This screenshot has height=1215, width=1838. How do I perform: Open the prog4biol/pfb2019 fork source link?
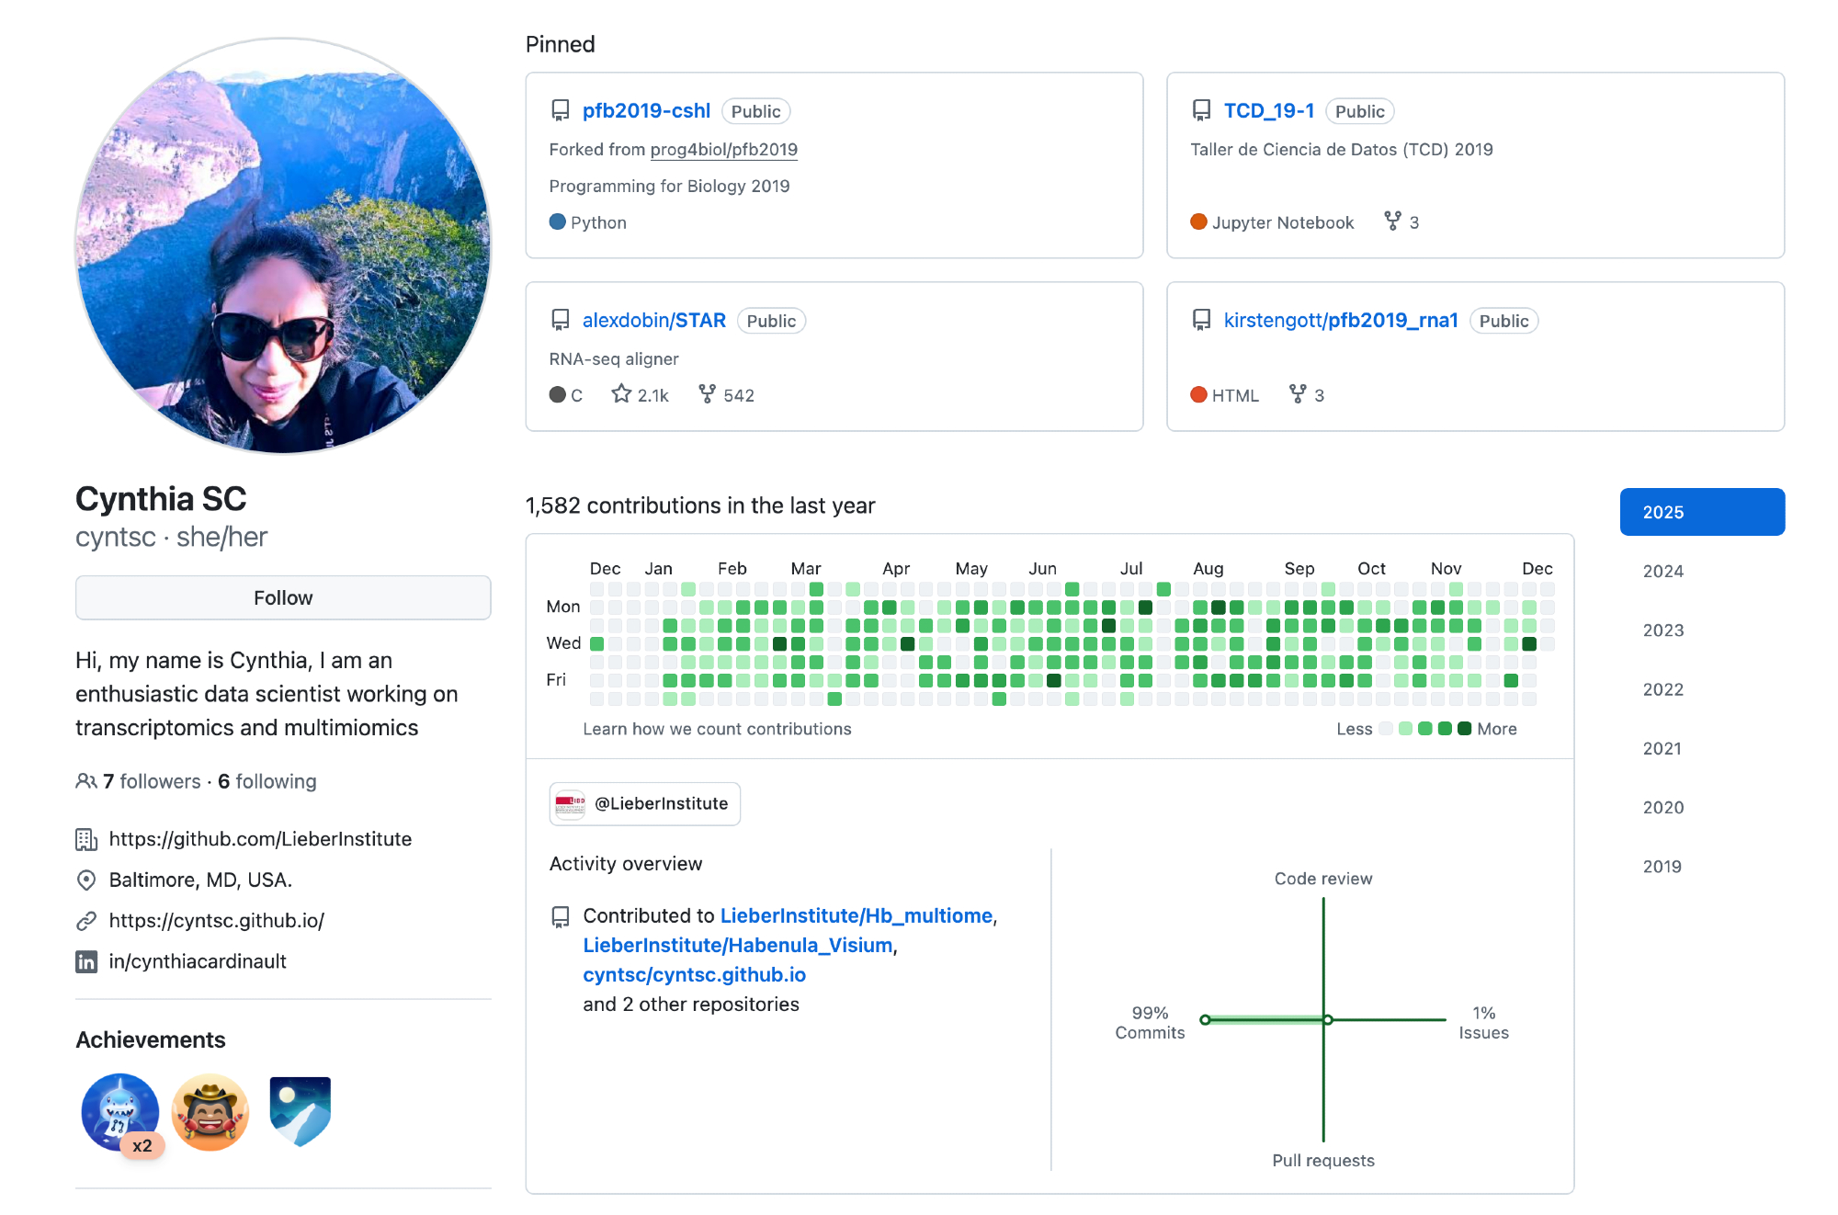pos(723,149)
